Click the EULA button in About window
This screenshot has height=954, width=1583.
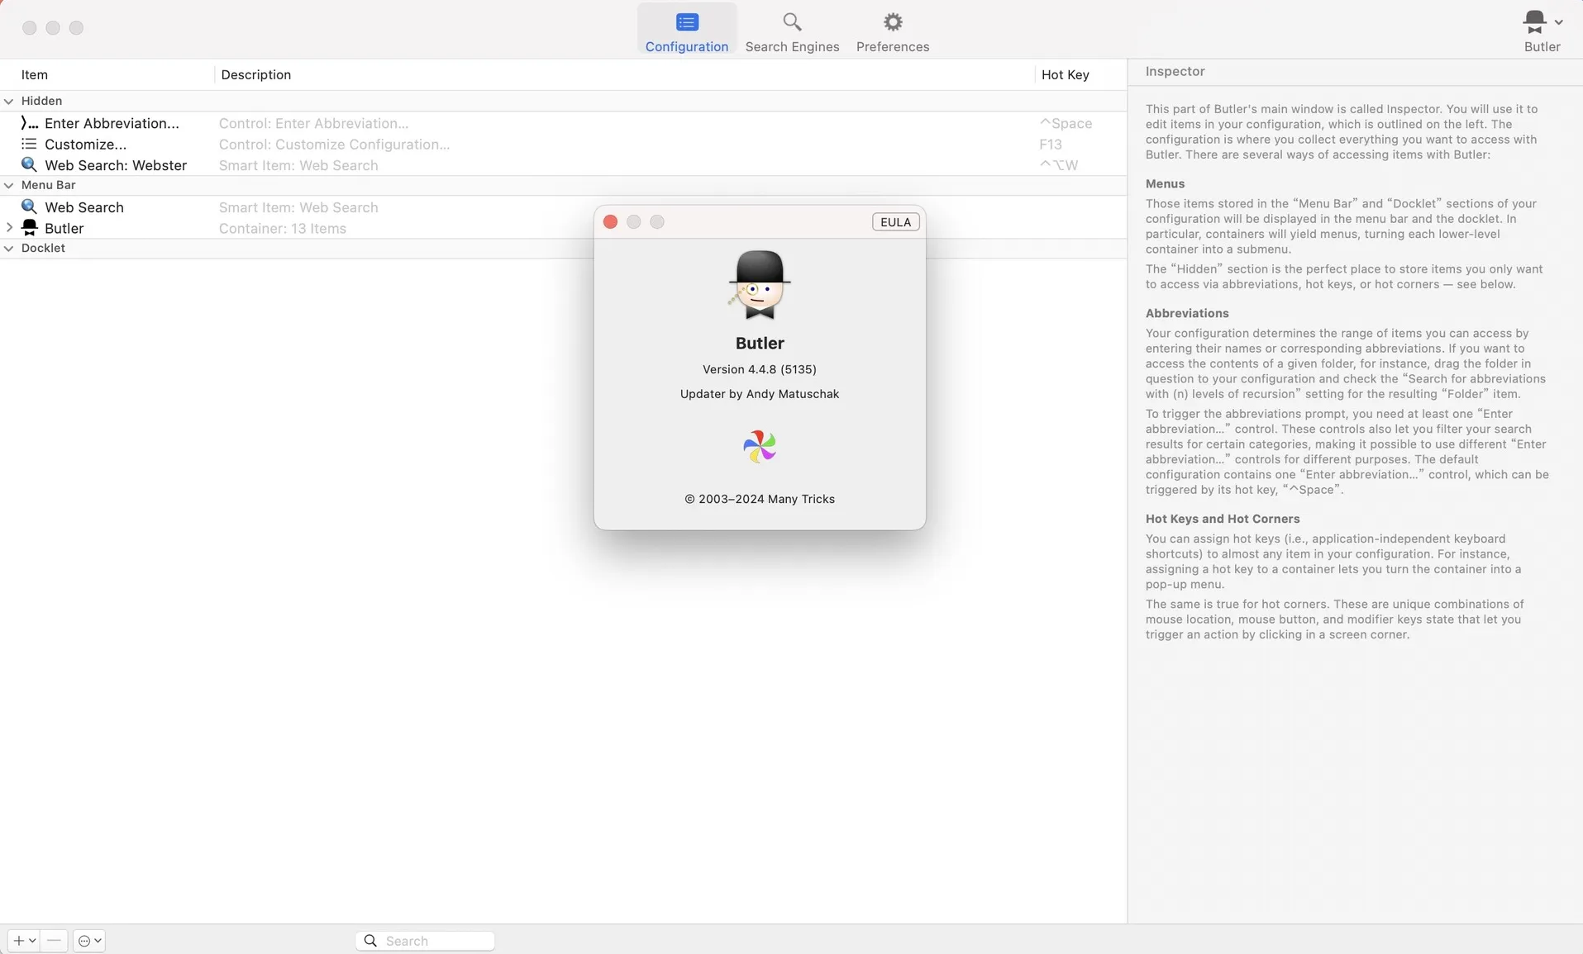point(895,221)
